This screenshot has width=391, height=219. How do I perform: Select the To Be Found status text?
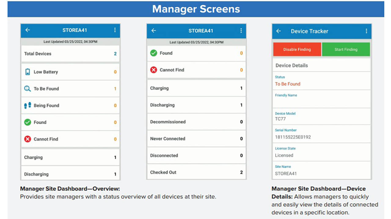click(287, 84)
